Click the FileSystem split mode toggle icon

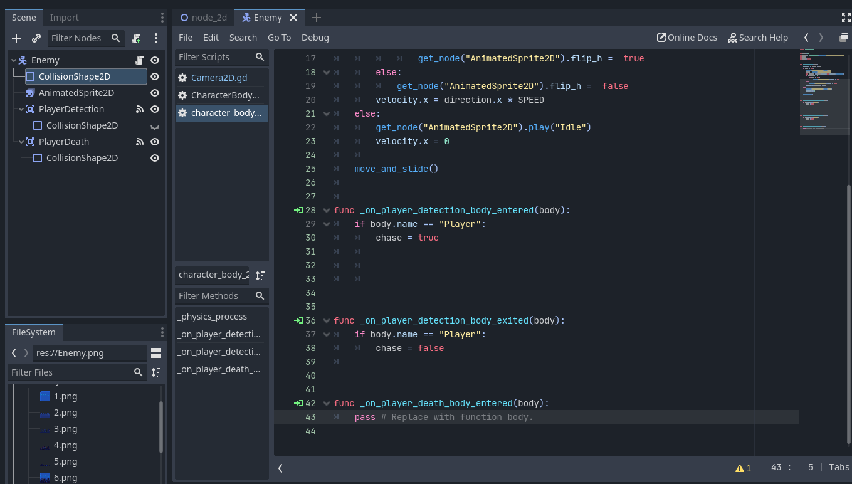[x=156, y=353]
